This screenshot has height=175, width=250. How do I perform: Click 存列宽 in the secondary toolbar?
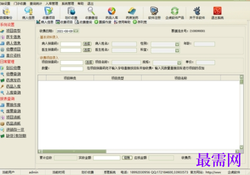[x=140, y=22]
